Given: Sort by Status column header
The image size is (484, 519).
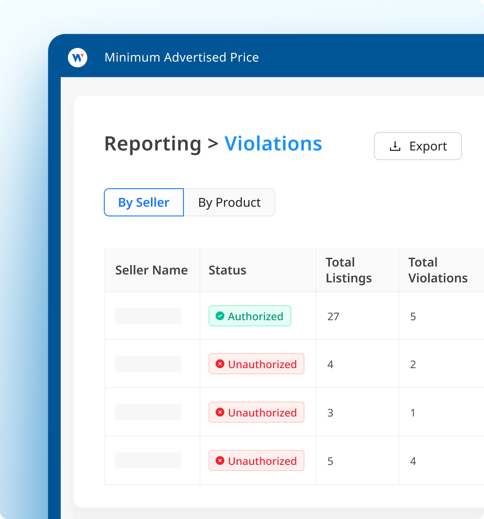Looking at the screenshot, I should click(227, 270).
